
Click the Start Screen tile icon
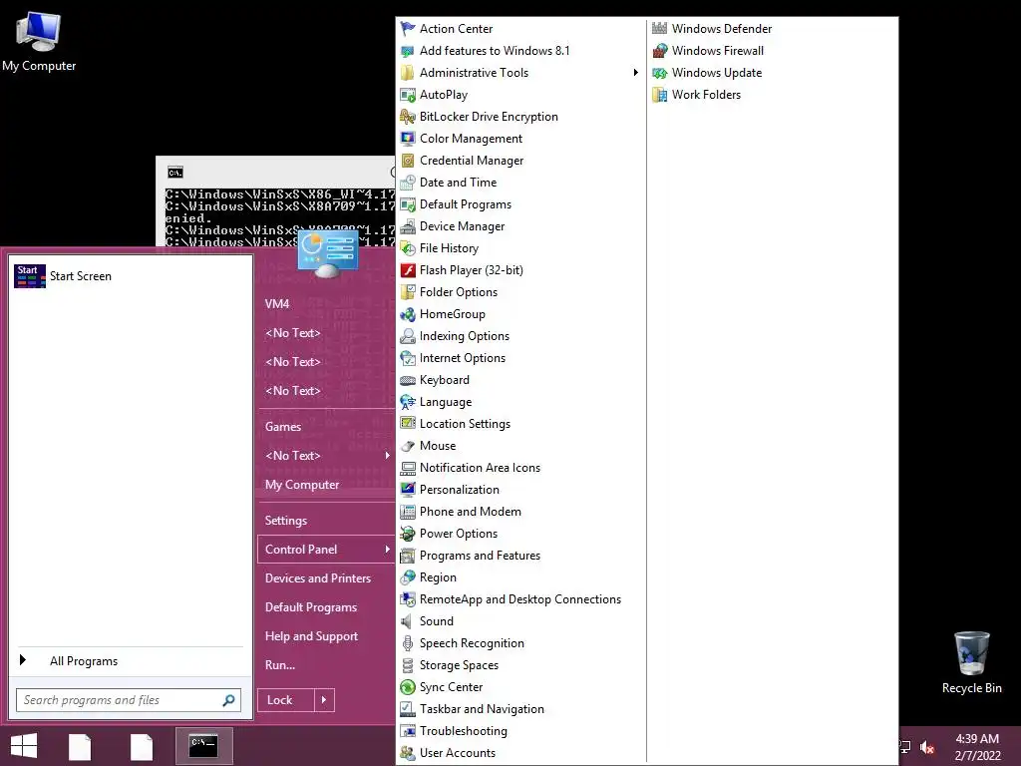tap(29, 276)
